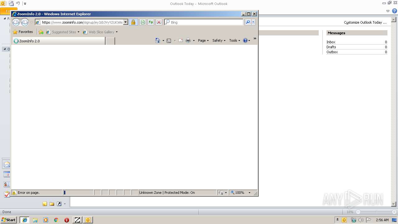Viewport: 398px width, 224px height.
Task: Open Windows Media Player from the taskbar
Action: 46,220
